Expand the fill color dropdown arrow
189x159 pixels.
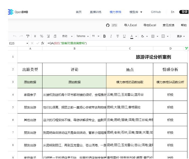(147, 36)
